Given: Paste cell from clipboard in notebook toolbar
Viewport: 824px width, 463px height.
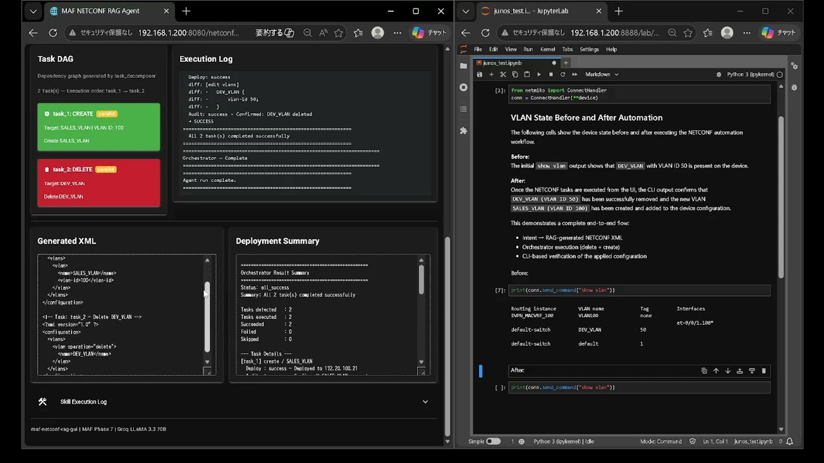Looking at the screenshot, I should [x=527, y=75].
